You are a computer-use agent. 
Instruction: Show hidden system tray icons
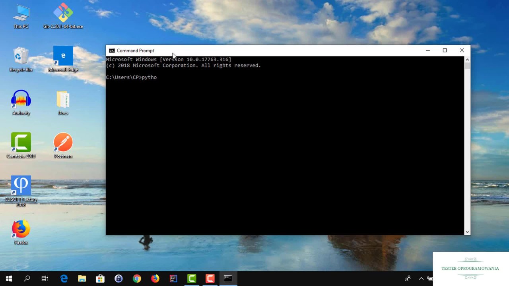tap(421, 278)
